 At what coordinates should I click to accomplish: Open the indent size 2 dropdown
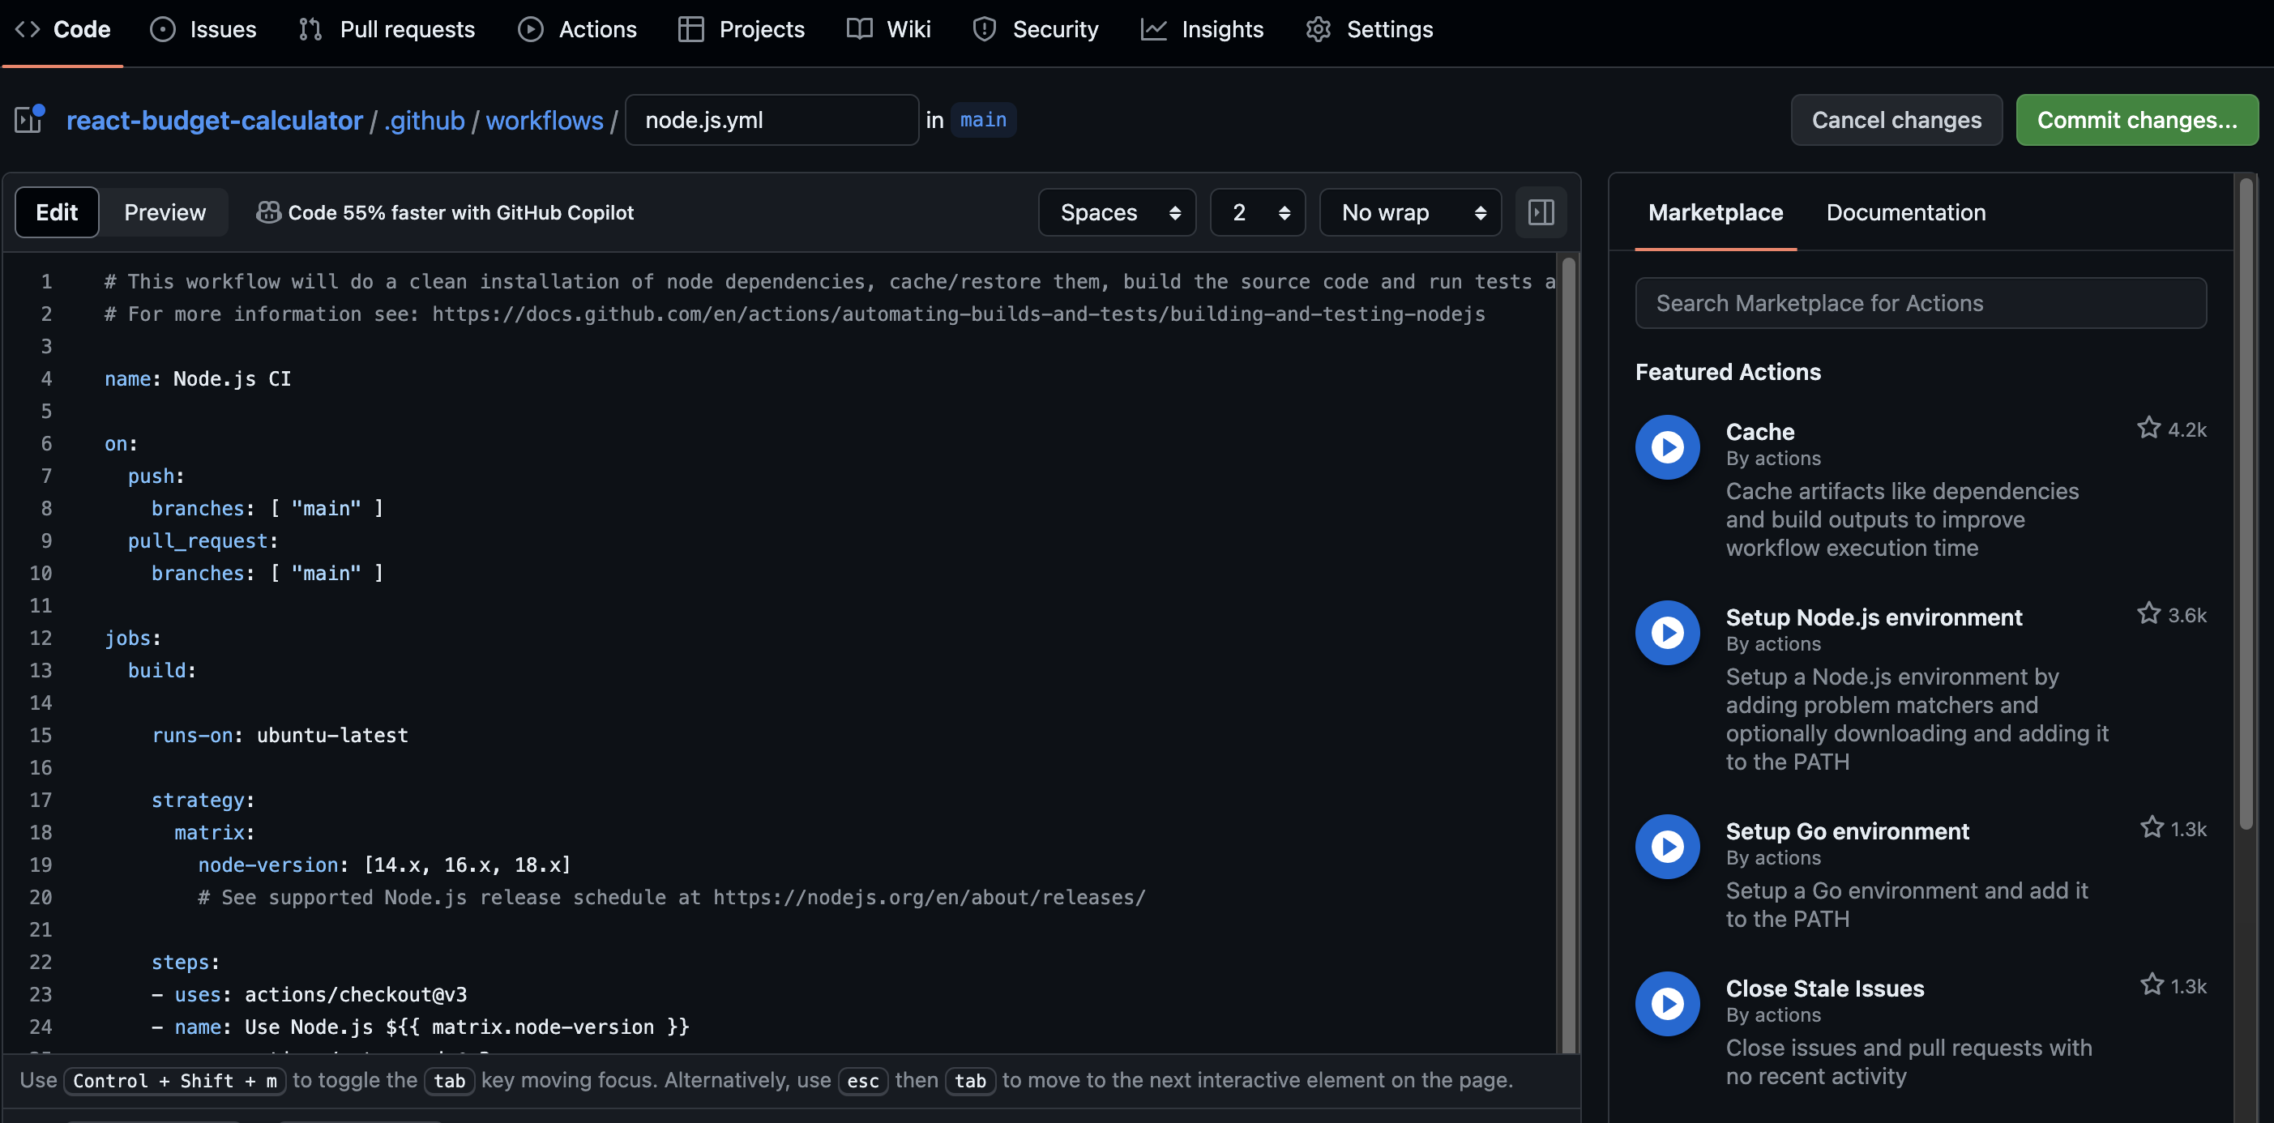[x=1257, y=212]
